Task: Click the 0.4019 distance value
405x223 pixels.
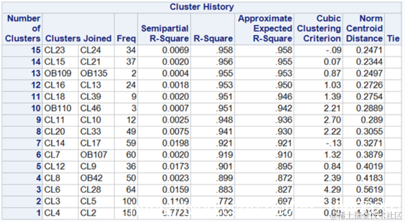Action: tap(369, 166)
